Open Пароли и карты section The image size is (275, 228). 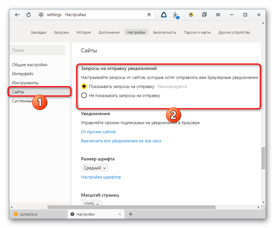197,33
